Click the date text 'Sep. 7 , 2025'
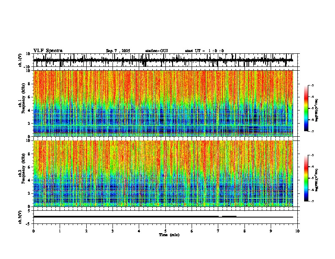Screen dimensions: 335x259 [x=118, y=51]
